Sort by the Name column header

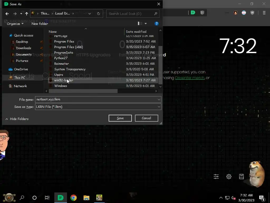[53, 32]
